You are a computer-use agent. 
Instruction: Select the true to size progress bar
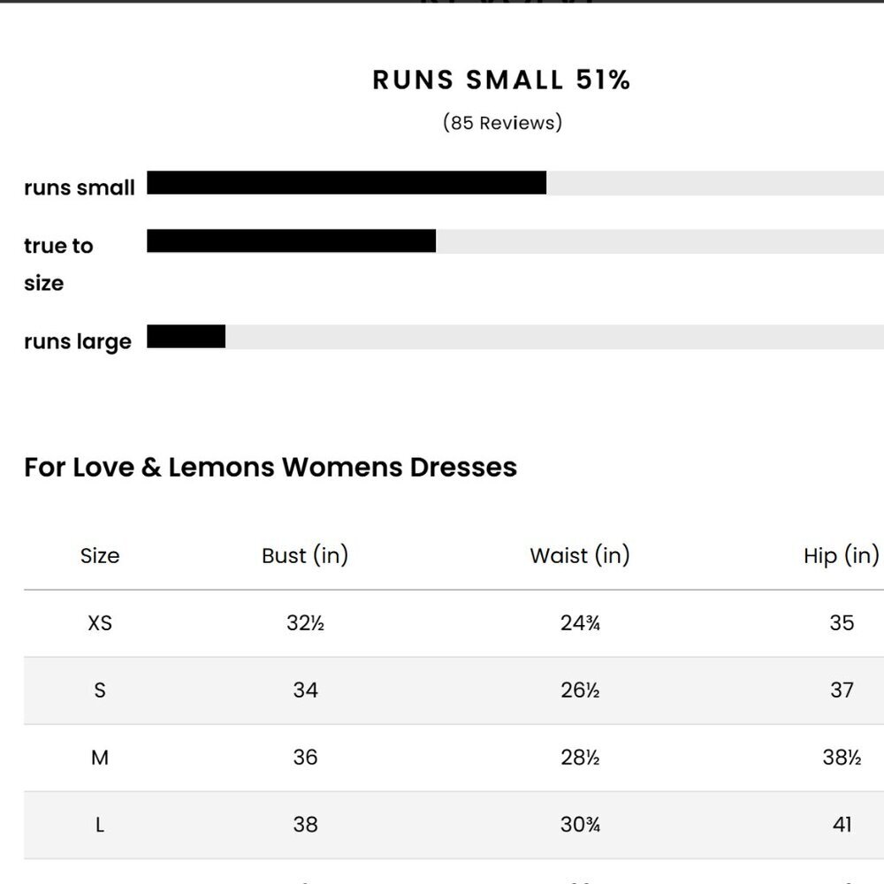pos(515,240)
